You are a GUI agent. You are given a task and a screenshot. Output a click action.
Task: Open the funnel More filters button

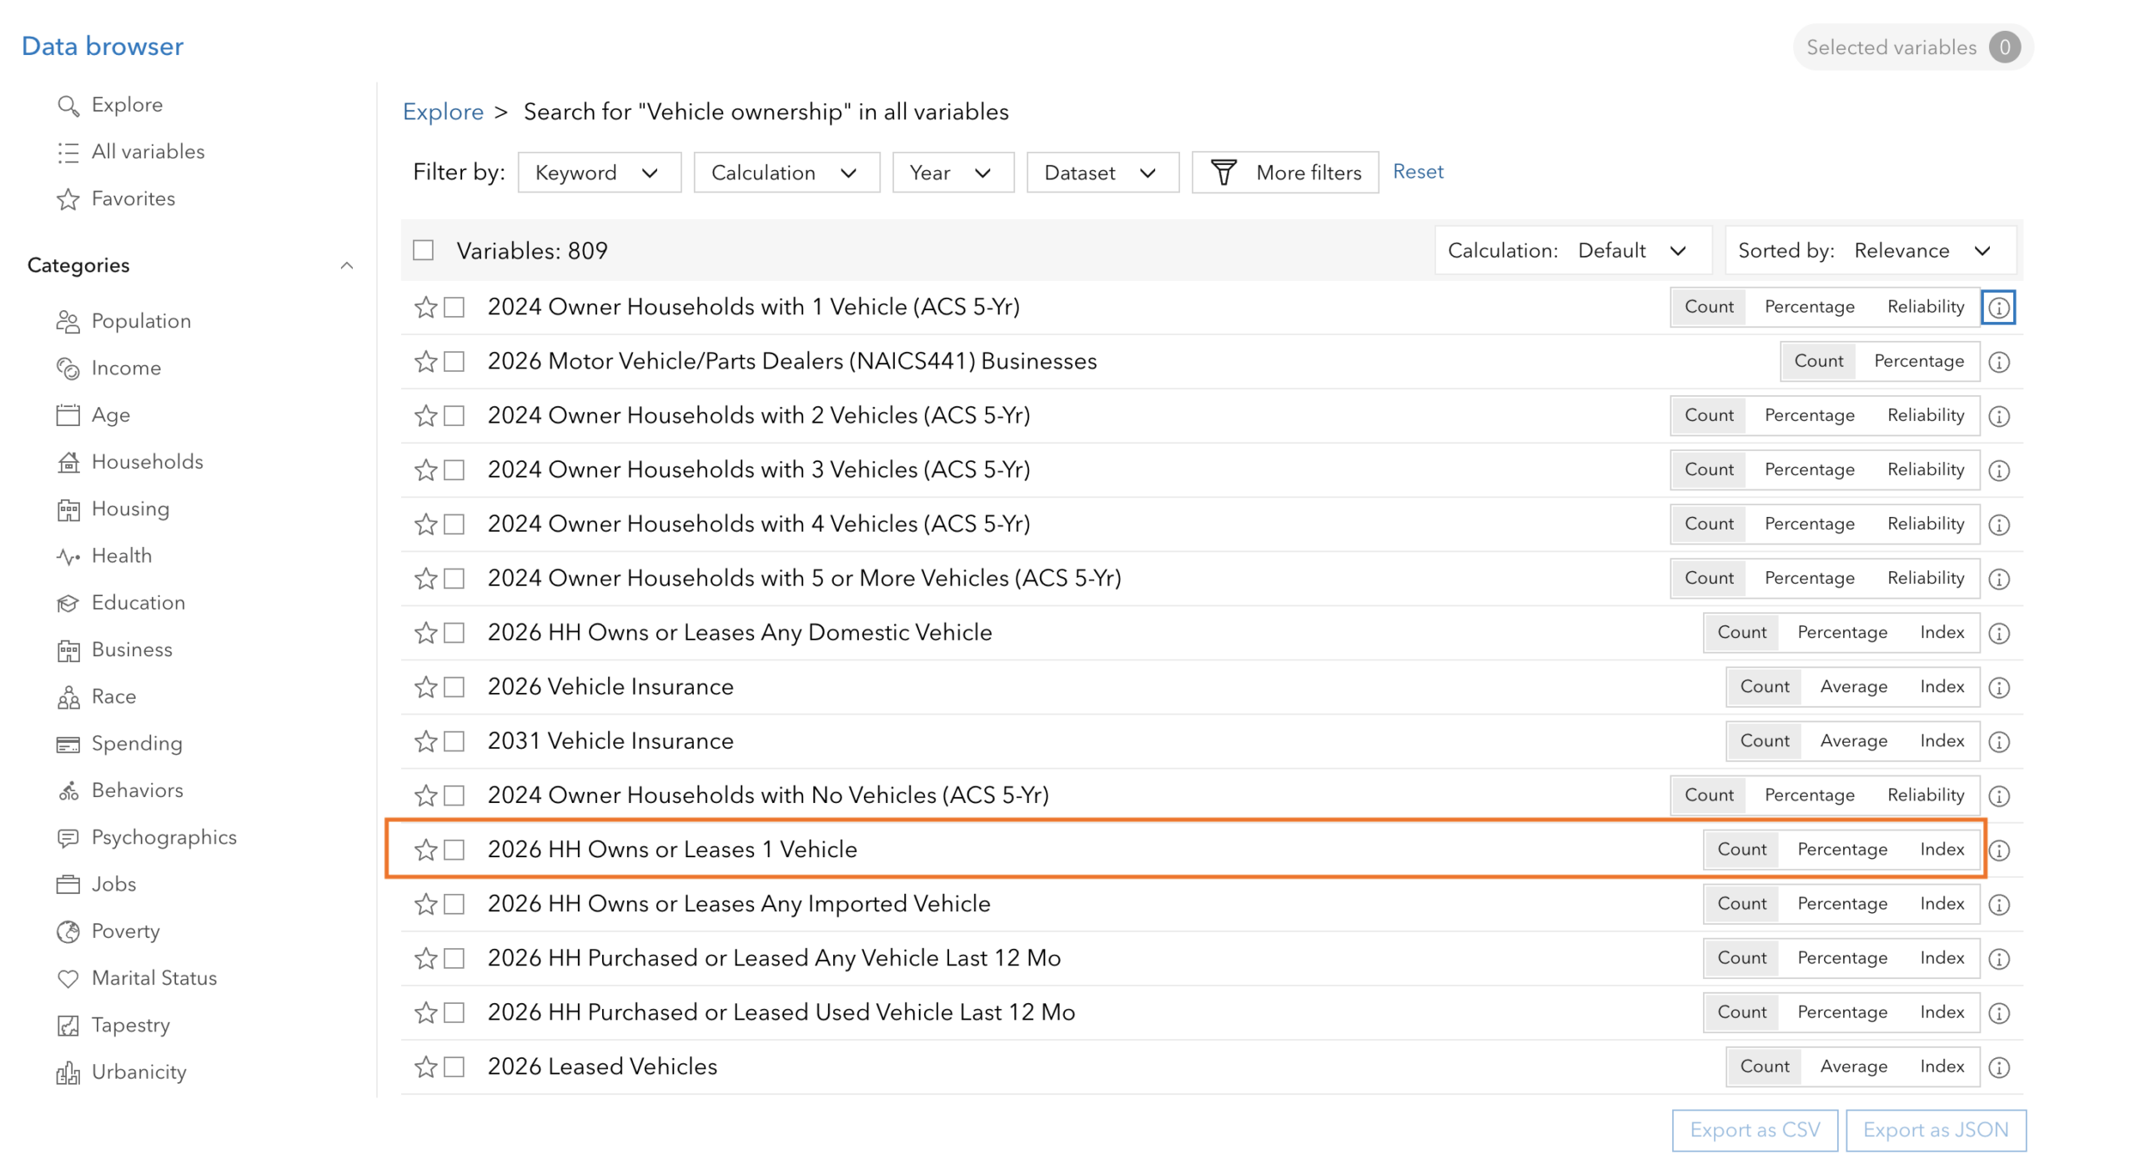pos(1284,172)
